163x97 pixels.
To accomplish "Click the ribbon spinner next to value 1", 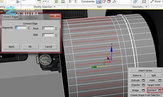I will (76, 1).
